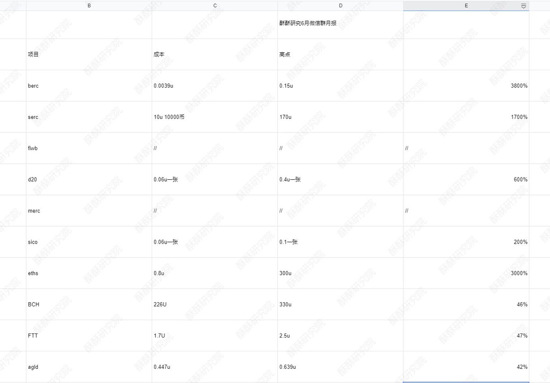Select the high point cell 330u
The image size is (550, 383).
click(341, 304)
